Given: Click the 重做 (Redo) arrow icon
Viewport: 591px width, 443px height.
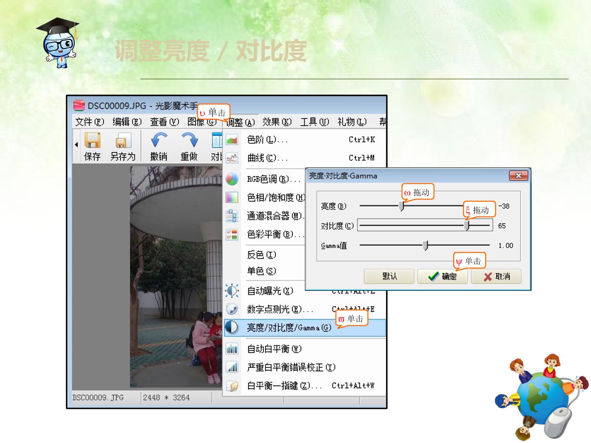Looking at the screenshot, I should pyautogui.click(x=189, y=140).
